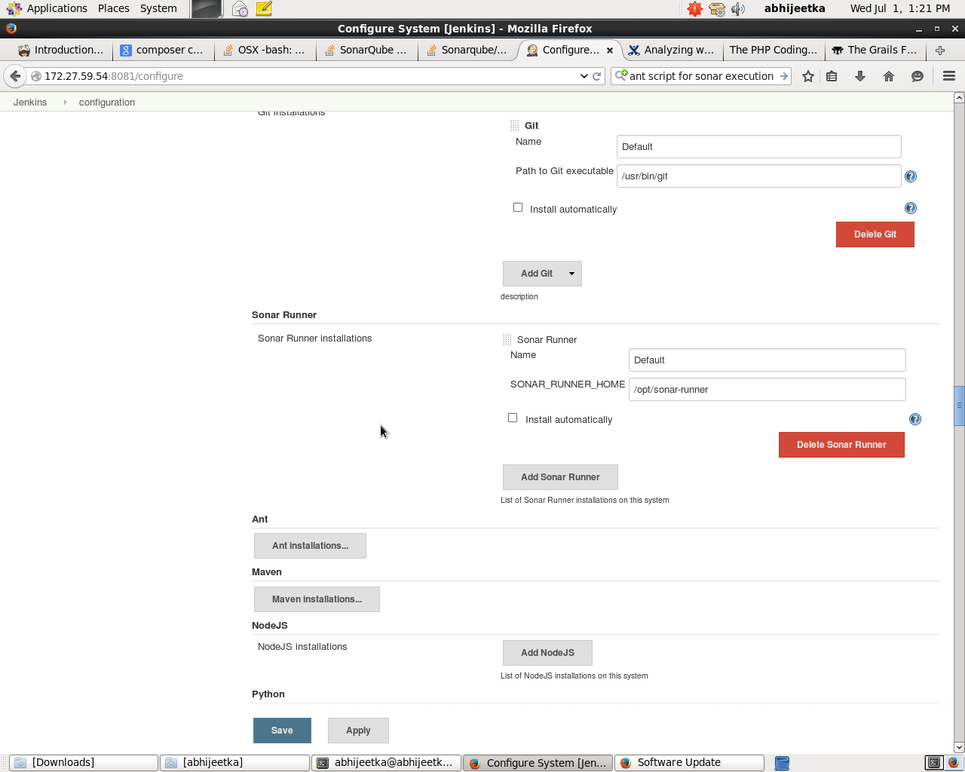Click the terminal tray icon at bottom right
The width and height of the screenshot is (965, 772).
point(934,763)
